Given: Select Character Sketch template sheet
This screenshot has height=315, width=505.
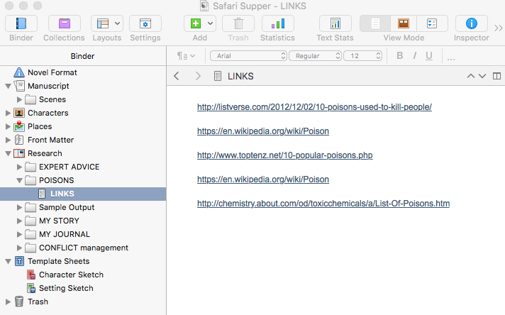Looking at the screenshot, I should pos(71,275).
